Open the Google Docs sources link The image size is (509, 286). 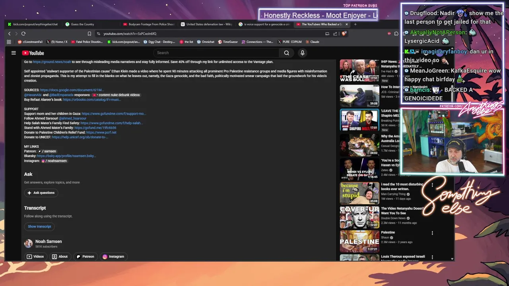click(72, 90)
